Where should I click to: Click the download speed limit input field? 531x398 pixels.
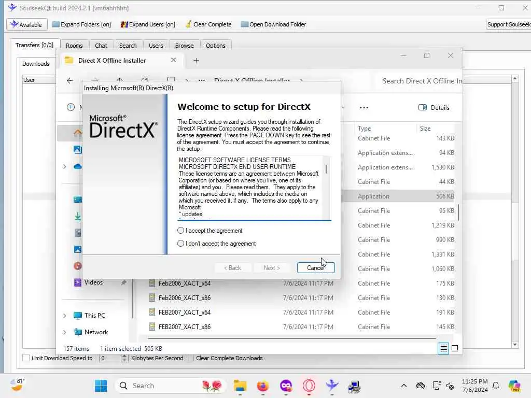click(110, 358)
